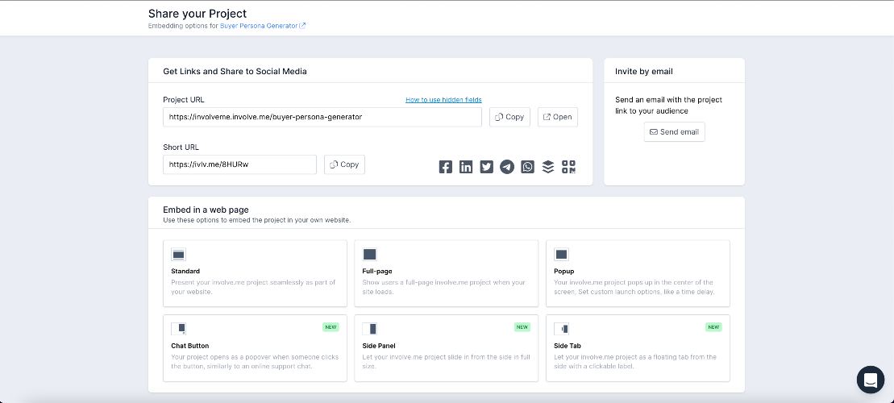
Task: Click 'Share your Project' page heading
Action: point(198,13)
